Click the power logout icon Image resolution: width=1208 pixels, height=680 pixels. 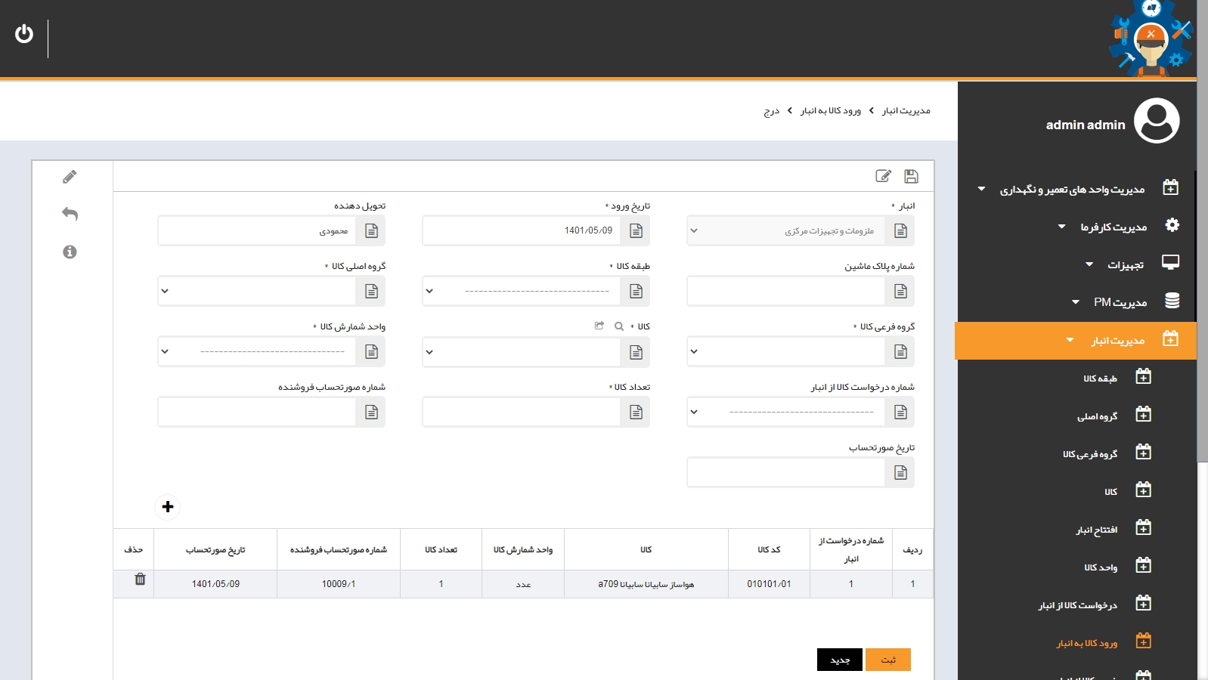[x=24, y=34]
